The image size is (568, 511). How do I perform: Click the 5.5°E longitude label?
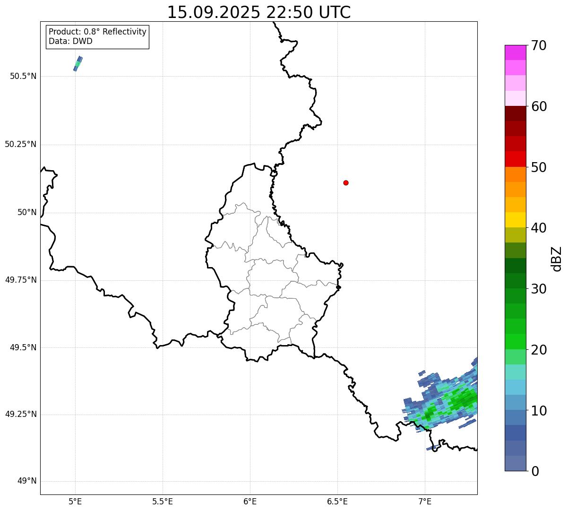tap(163, 502)
